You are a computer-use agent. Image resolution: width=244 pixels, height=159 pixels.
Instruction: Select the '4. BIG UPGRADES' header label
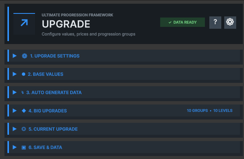[48, 111]
